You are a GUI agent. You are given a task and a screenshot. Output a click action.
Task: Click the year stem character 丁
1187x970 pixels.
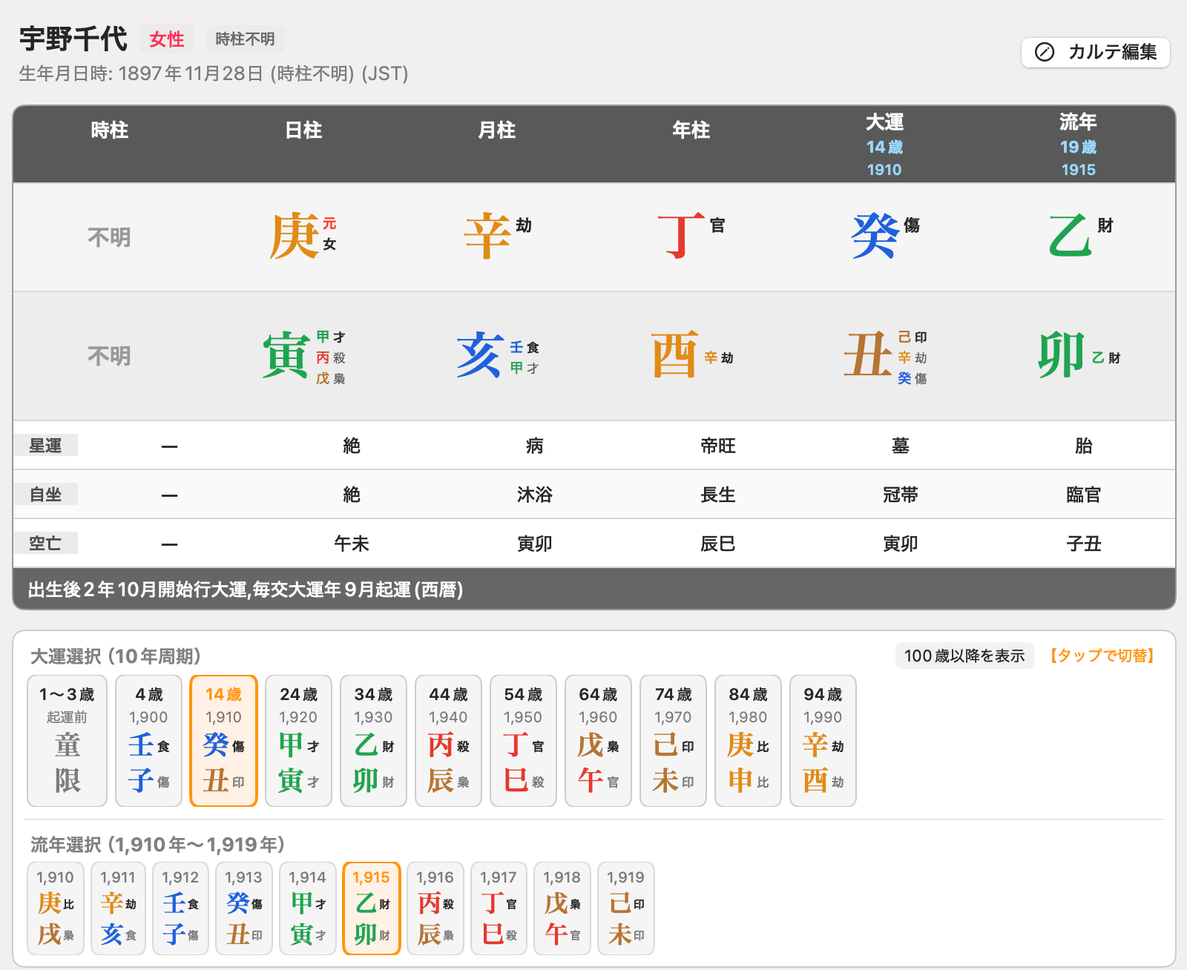click(x=681, y=237)
